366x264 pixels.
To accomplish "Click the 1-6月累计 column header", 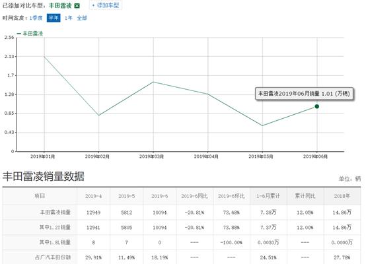I will (x=268, y=196).
